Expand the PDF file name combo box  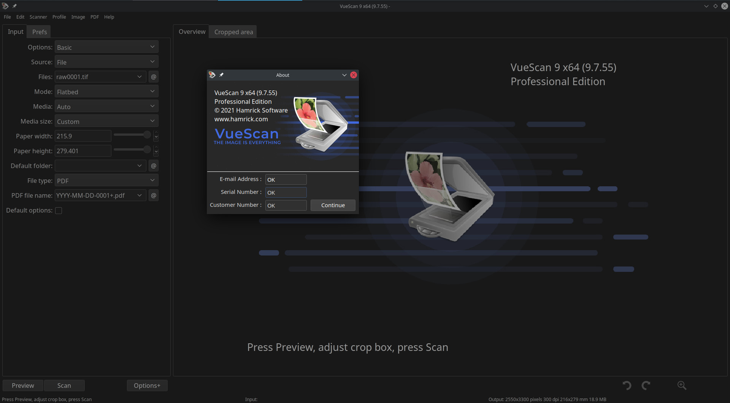click(x=140, y=195)
